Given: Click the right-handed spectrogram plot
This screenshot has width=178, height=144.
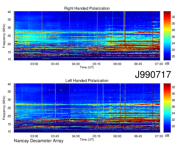Looking at the screenshot, I should coord(87,36).
